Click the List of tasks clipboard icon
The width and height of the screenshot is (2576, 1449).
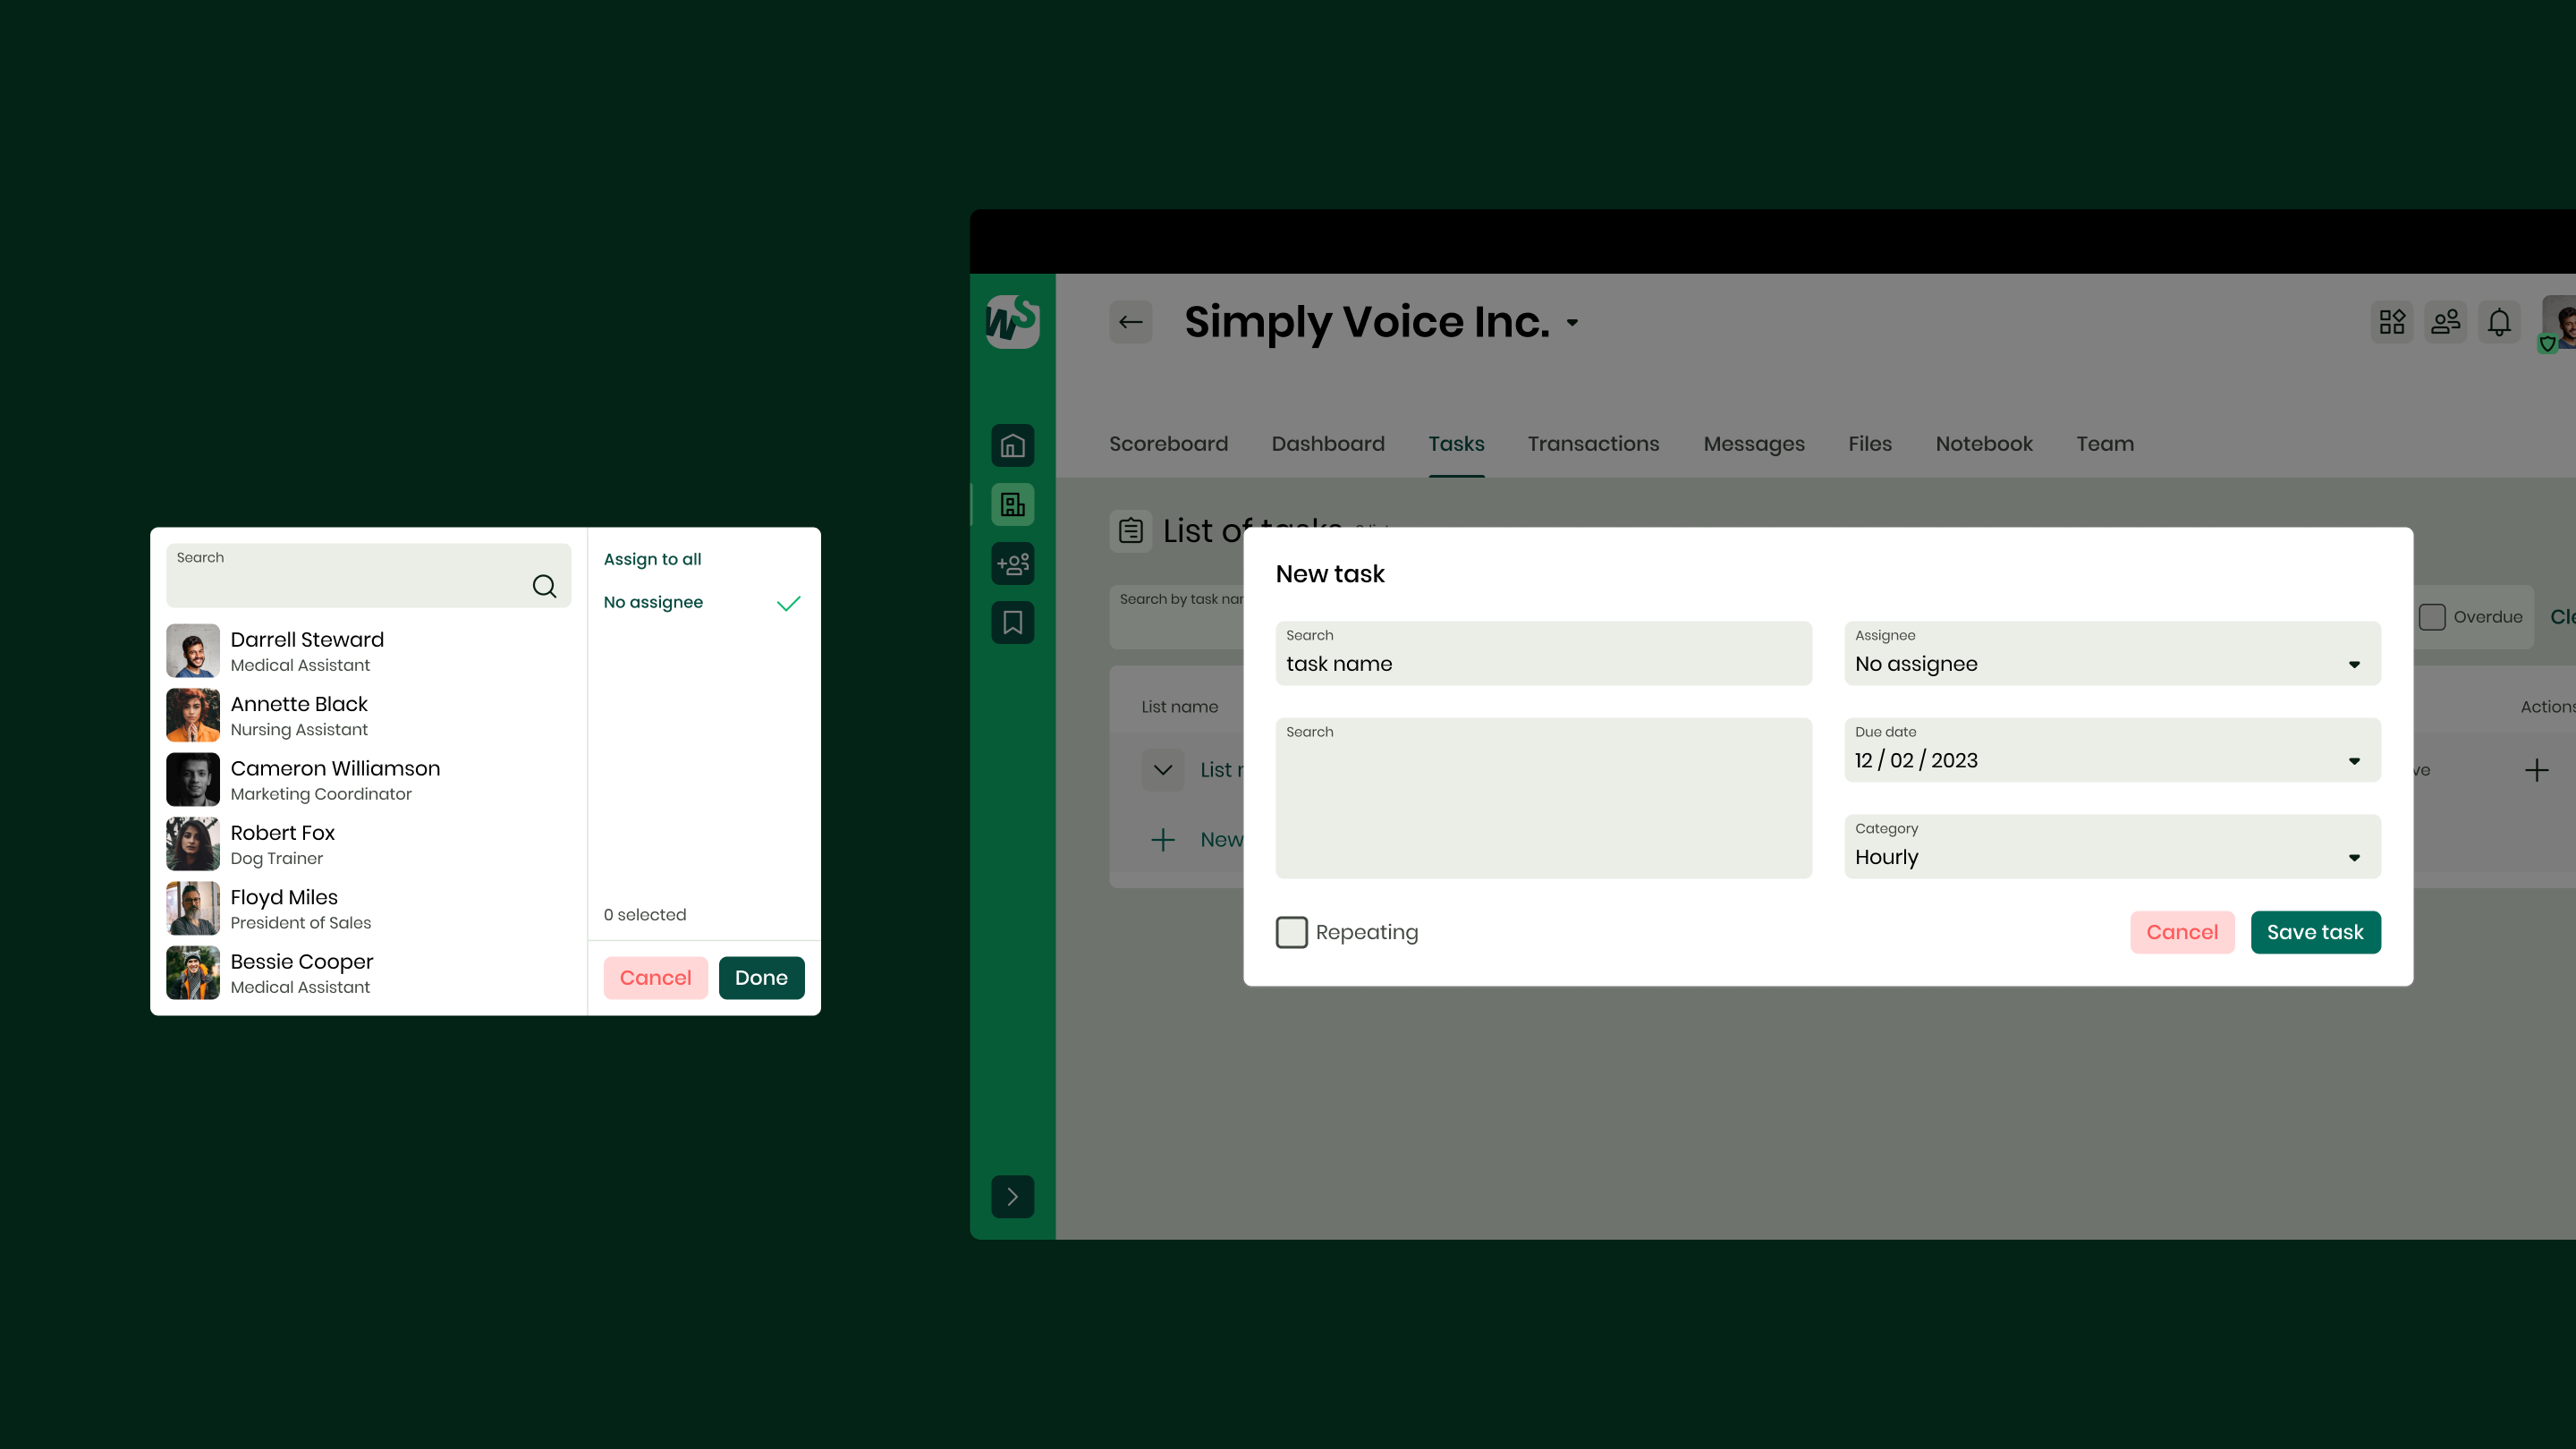pyautogui.click(x=1130, y=530)
